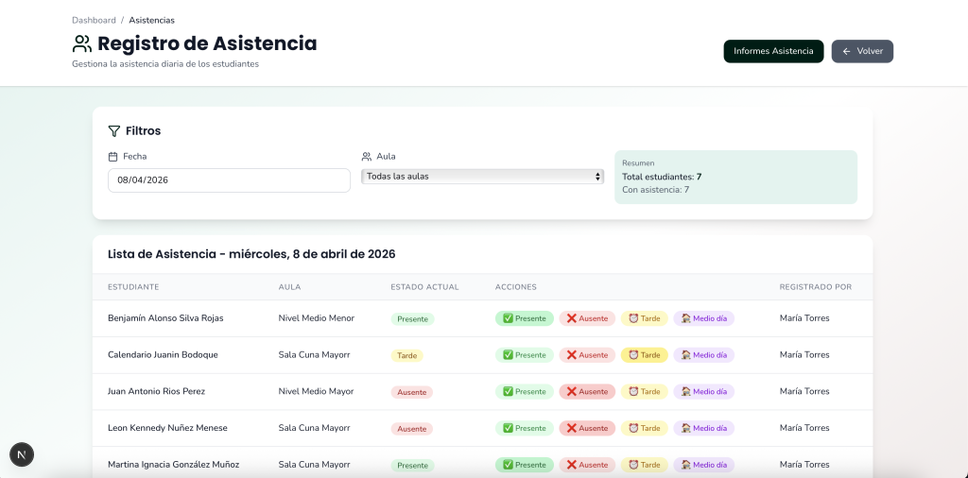
Task: Open the Todas las aulas dropdown
Action: coord(482,177)
